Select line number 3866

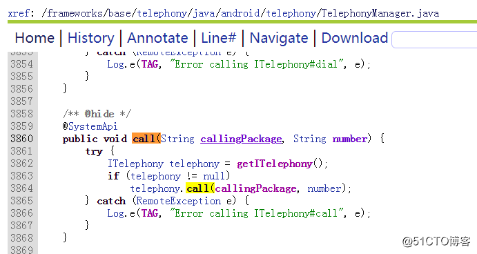21,213
